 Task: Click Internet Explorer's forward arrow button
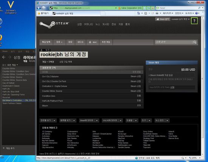point(43,8)
